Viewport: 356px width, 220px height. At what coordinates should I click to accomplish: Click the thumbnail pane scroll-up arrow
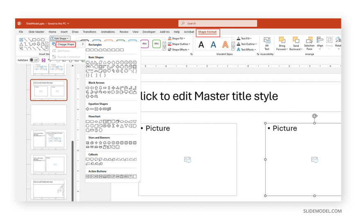73,66
